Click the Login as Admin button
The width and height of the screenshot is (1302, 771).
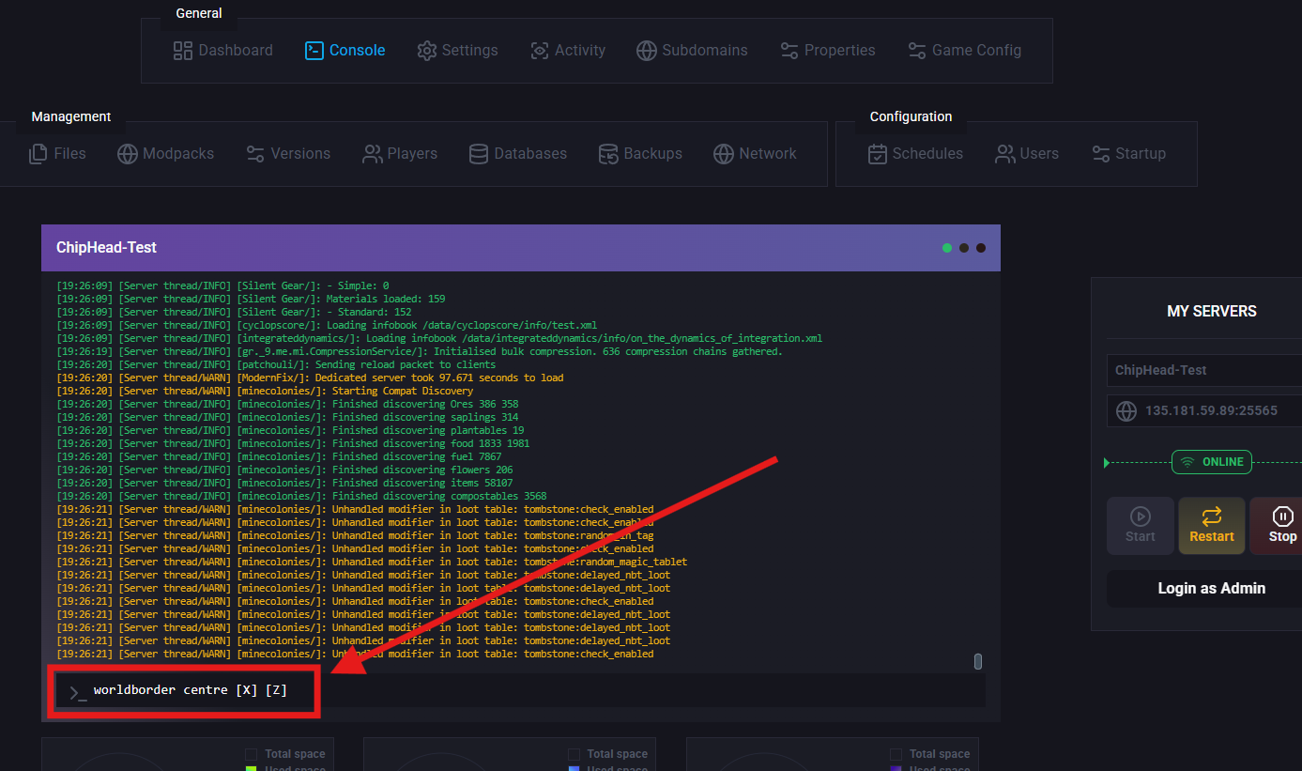click(1204, 589)
